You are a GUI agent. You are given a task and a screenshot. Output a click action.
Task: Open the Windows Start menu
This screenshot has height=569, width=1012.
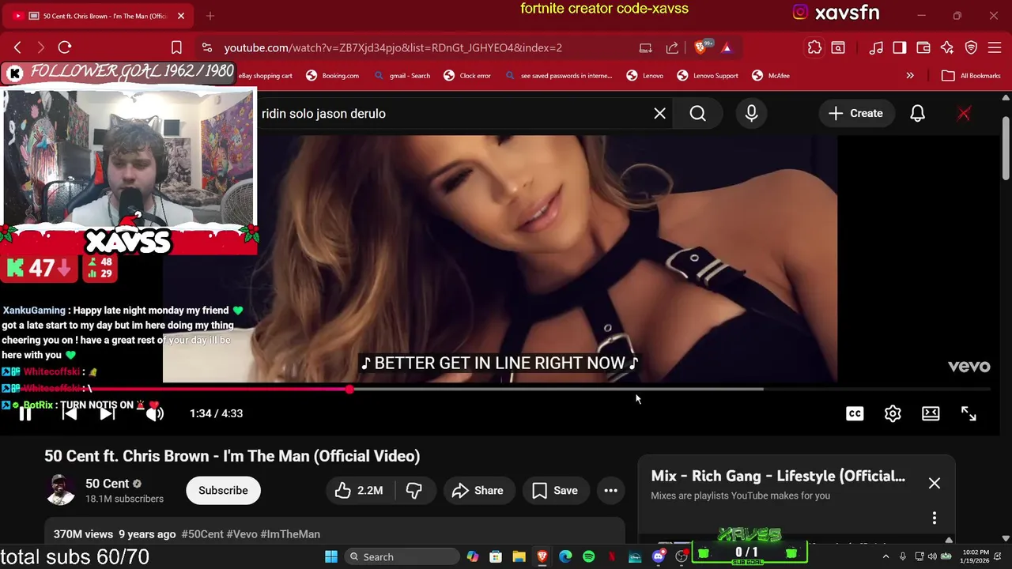coord(331,556)
